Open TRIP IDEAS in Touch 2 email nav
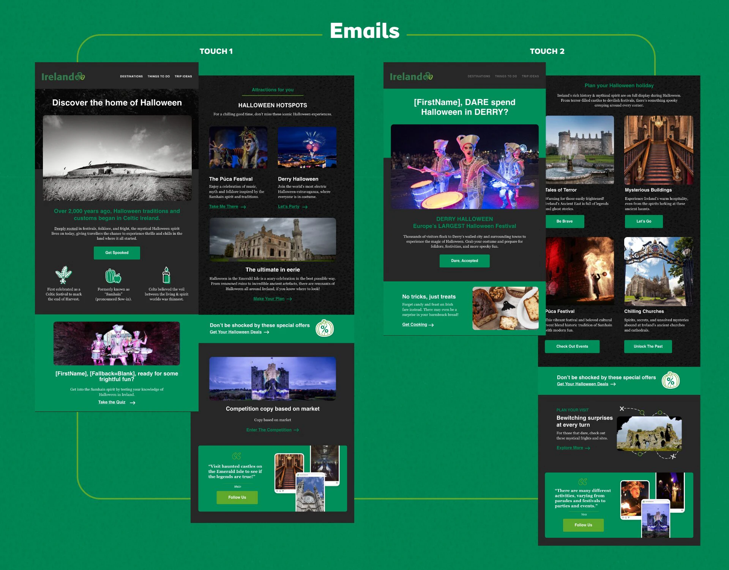This screenshot has width=729, height=570. tap(530, 77)
